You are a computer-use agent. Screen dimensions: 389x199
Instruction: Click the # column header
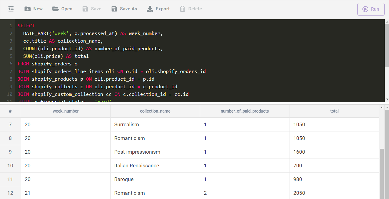[10, 111]
